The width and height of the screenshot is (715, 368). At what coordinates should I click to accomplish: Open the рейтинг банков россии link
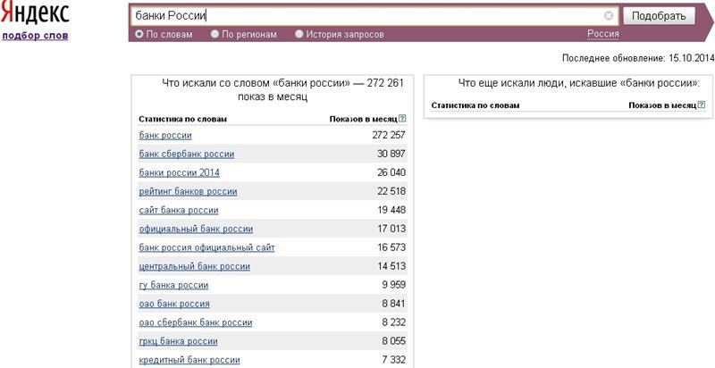pos(188,191)
